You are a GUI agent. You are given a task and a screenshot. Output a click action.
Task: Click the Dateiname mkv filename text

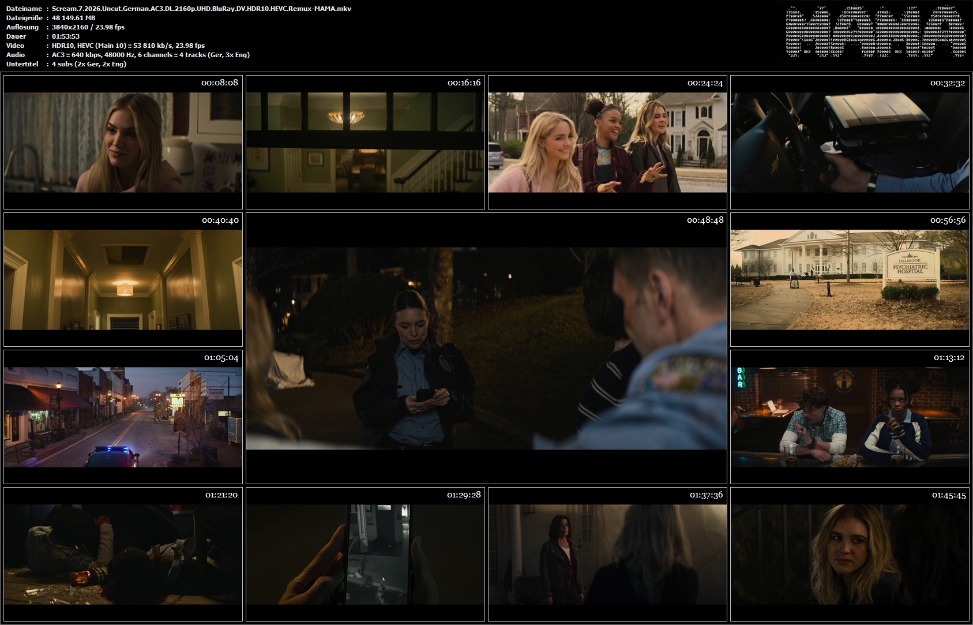[201, 9]
